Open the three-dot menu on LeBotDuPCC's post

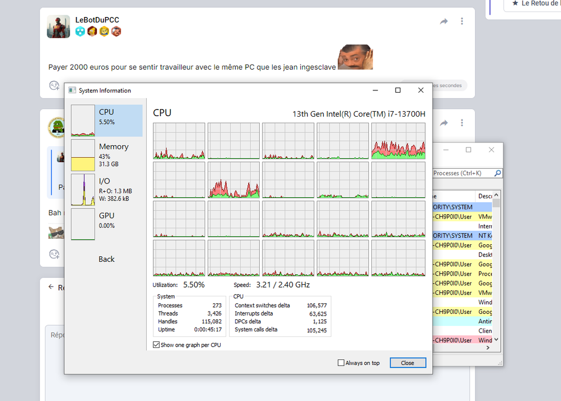[462, 21]
